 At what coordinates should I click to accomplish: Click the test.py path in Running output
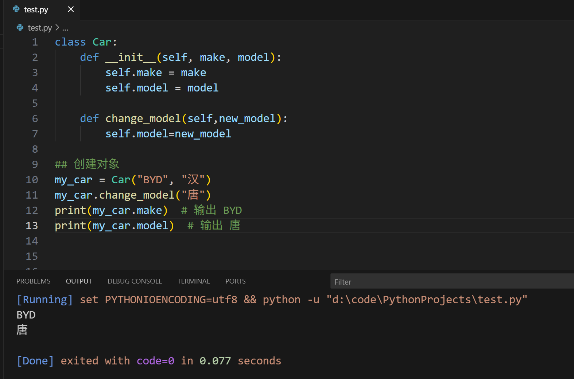pos(427,300)
